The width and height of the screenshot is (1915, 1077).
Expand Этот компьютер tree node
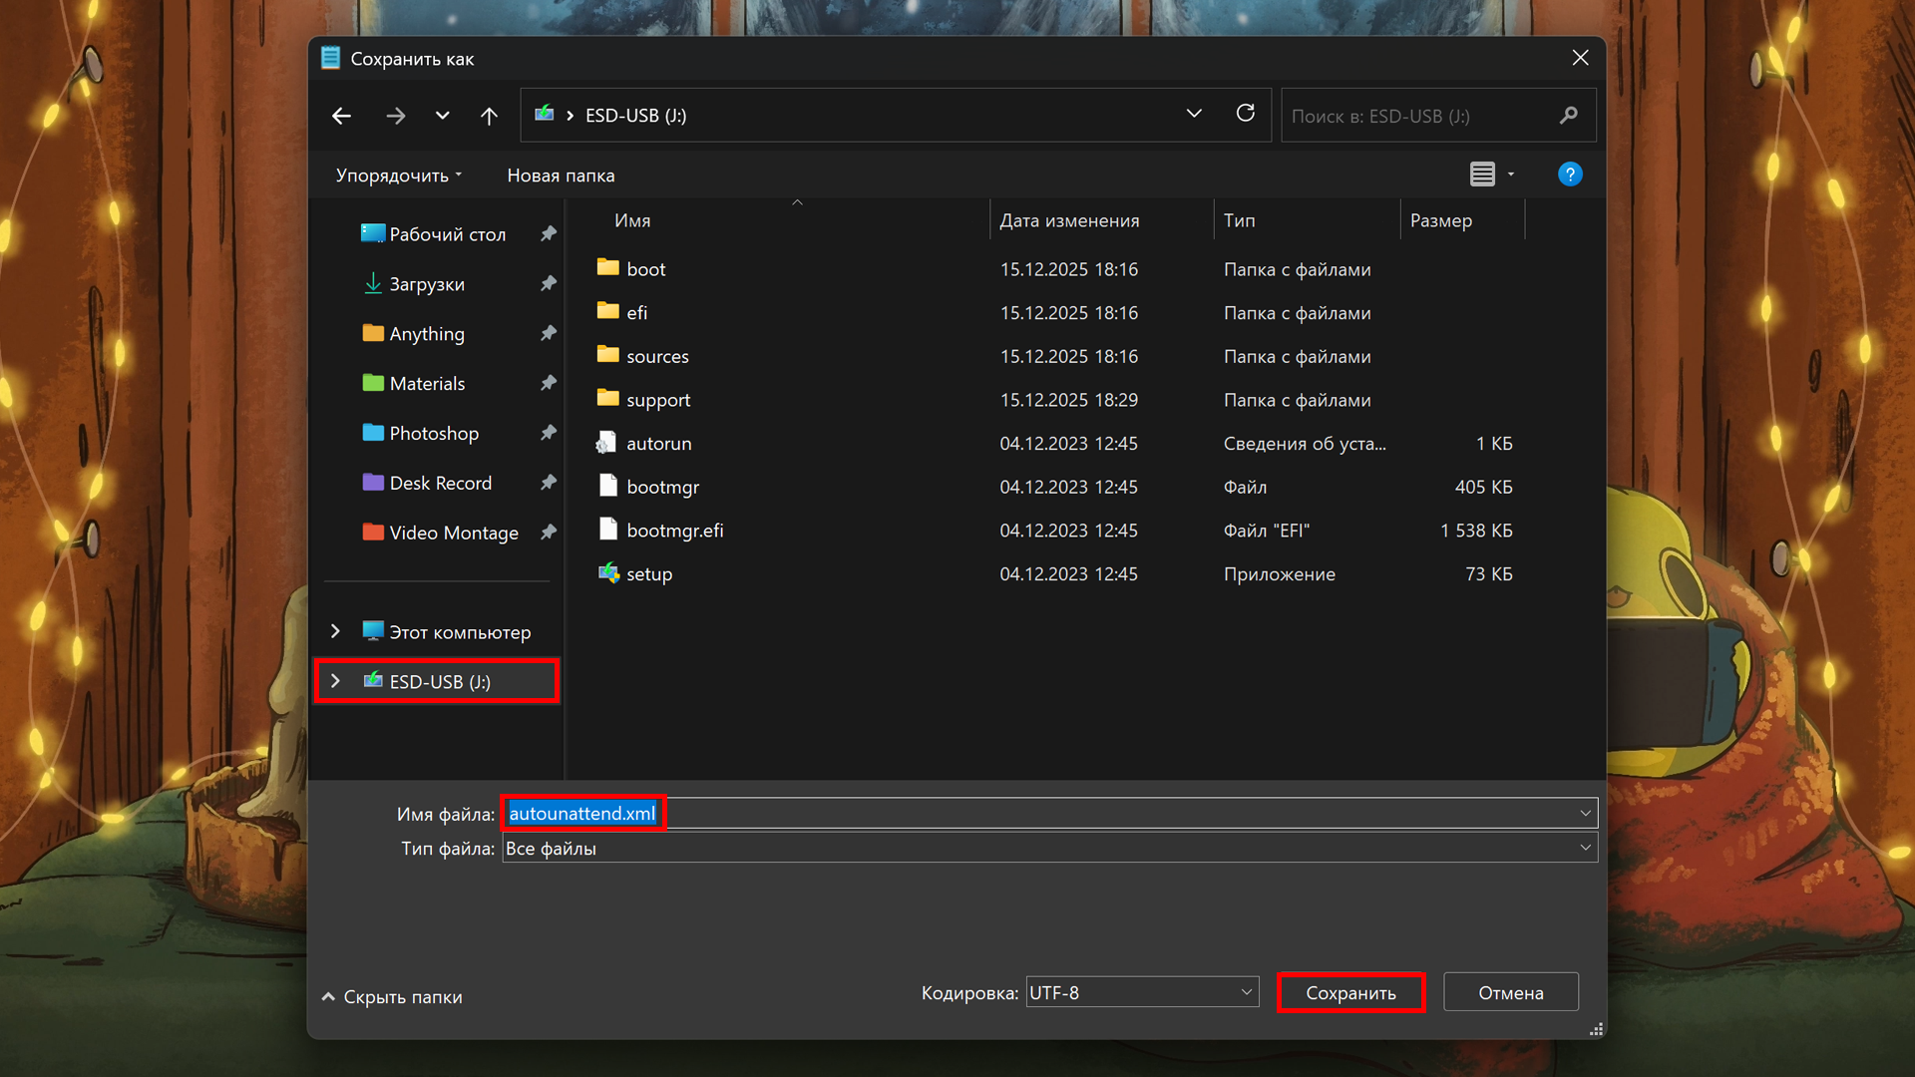335,631
